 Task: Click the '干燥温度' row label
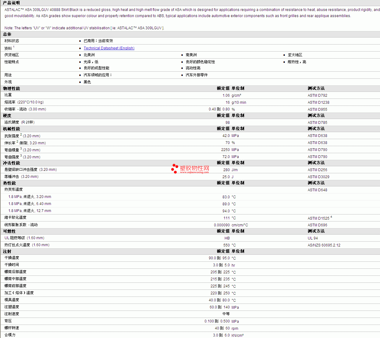[x=12, y=258]
